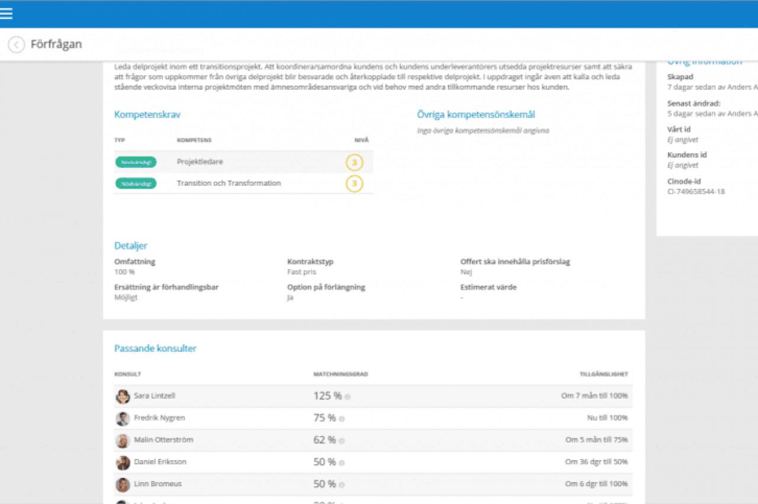758x504 pixels.
Task: Click the back arrow beside Förfrågan
Action: coord(17,44)
